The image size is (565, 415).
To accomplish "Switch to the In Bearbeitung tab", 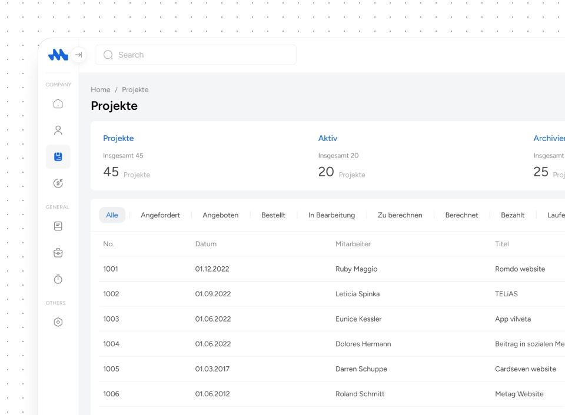I will (x=331, y=215).
